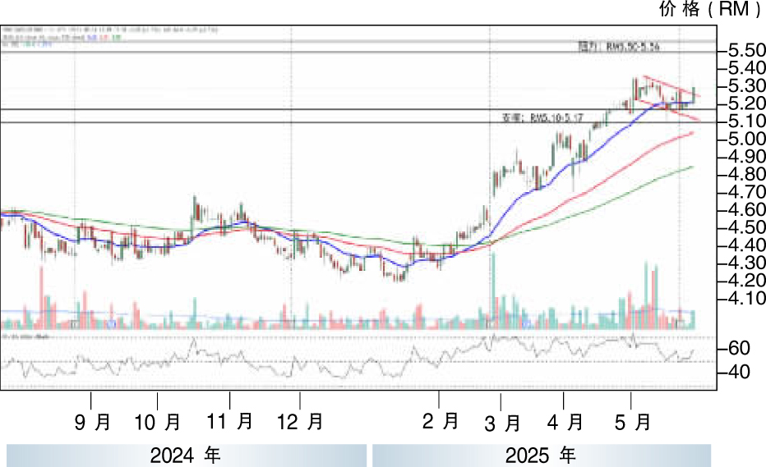This screenshot has height=467, width=766.
Task: Select the 9 月 date axis label
Action: (93, 423)
